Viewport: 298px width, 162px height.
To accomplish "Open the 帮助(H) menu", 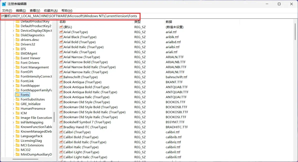I will click(67, 11).
